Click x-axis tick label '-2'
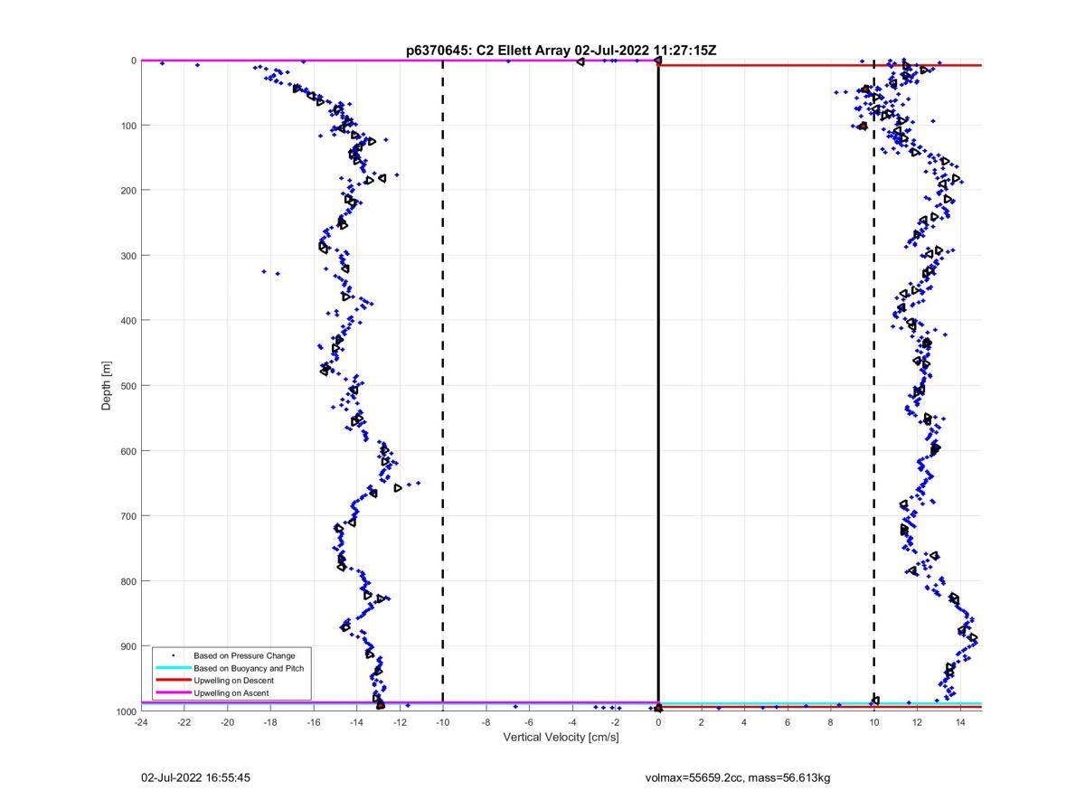The image size is (1085, 800). pos(615,723)
